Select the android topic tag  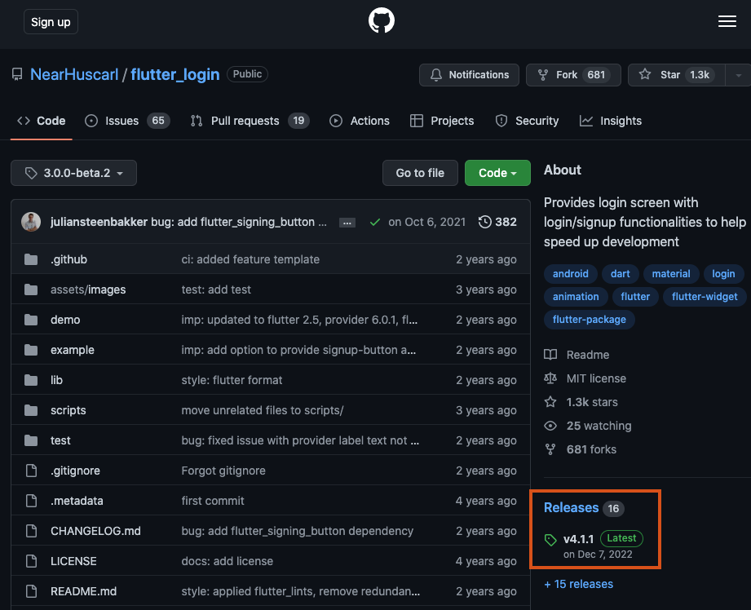click(571, 274)
